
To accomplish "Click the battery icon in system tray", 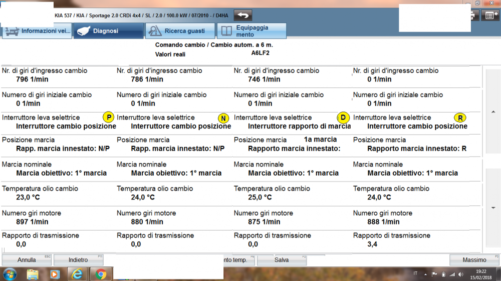I will click(443, 274).
